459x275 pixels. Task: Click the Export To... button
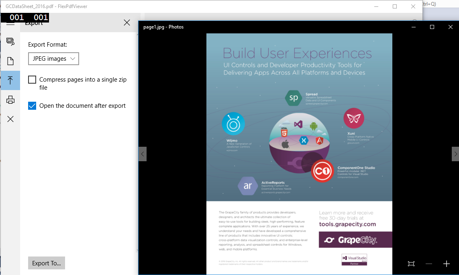(x=46, y=263)
